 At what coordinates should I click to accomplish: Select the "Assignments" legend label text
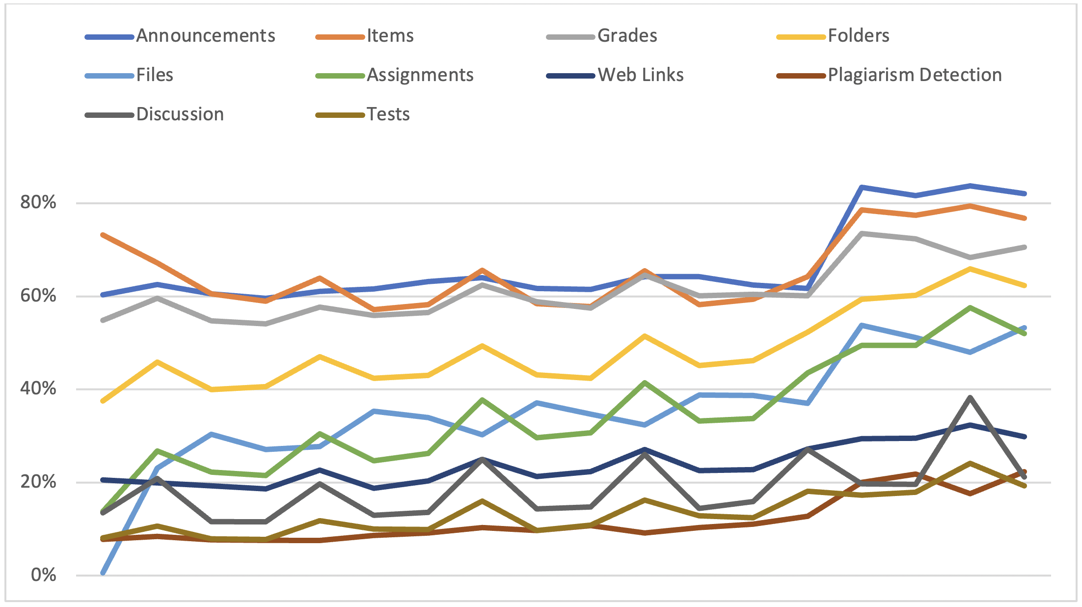tap(420, 75)
